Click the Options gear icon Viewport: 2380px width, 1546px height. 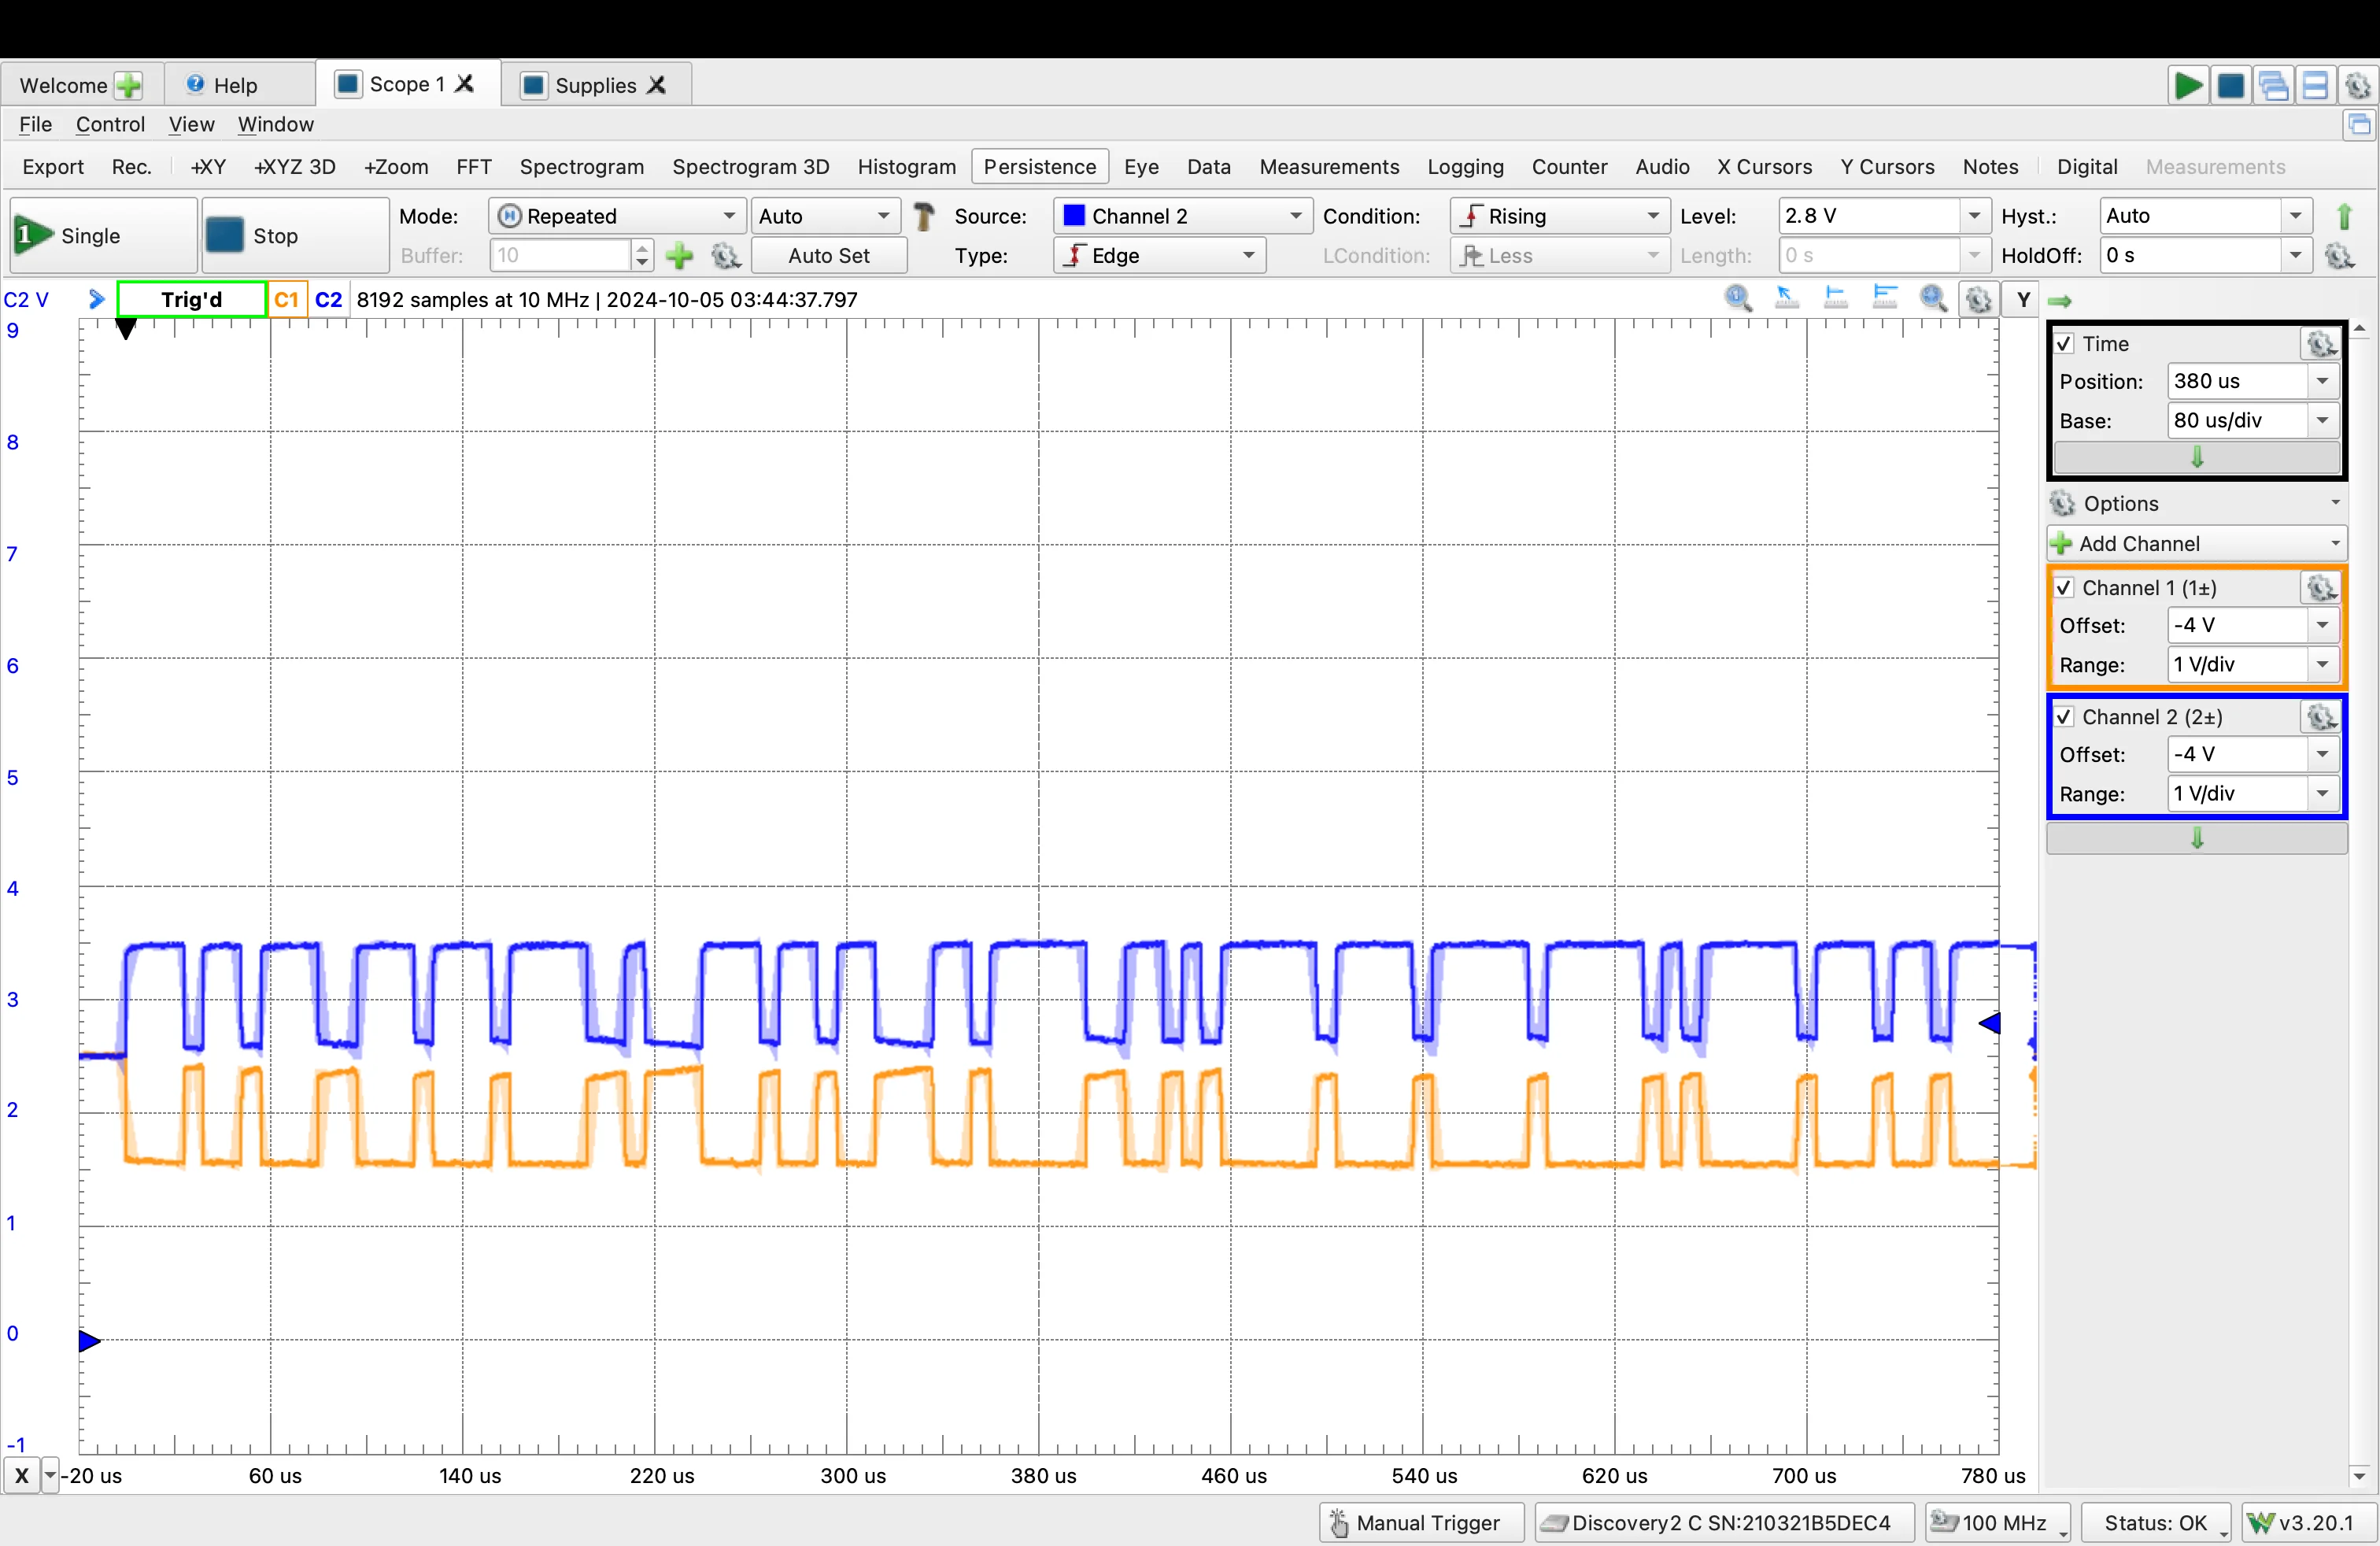point(2062,503)
